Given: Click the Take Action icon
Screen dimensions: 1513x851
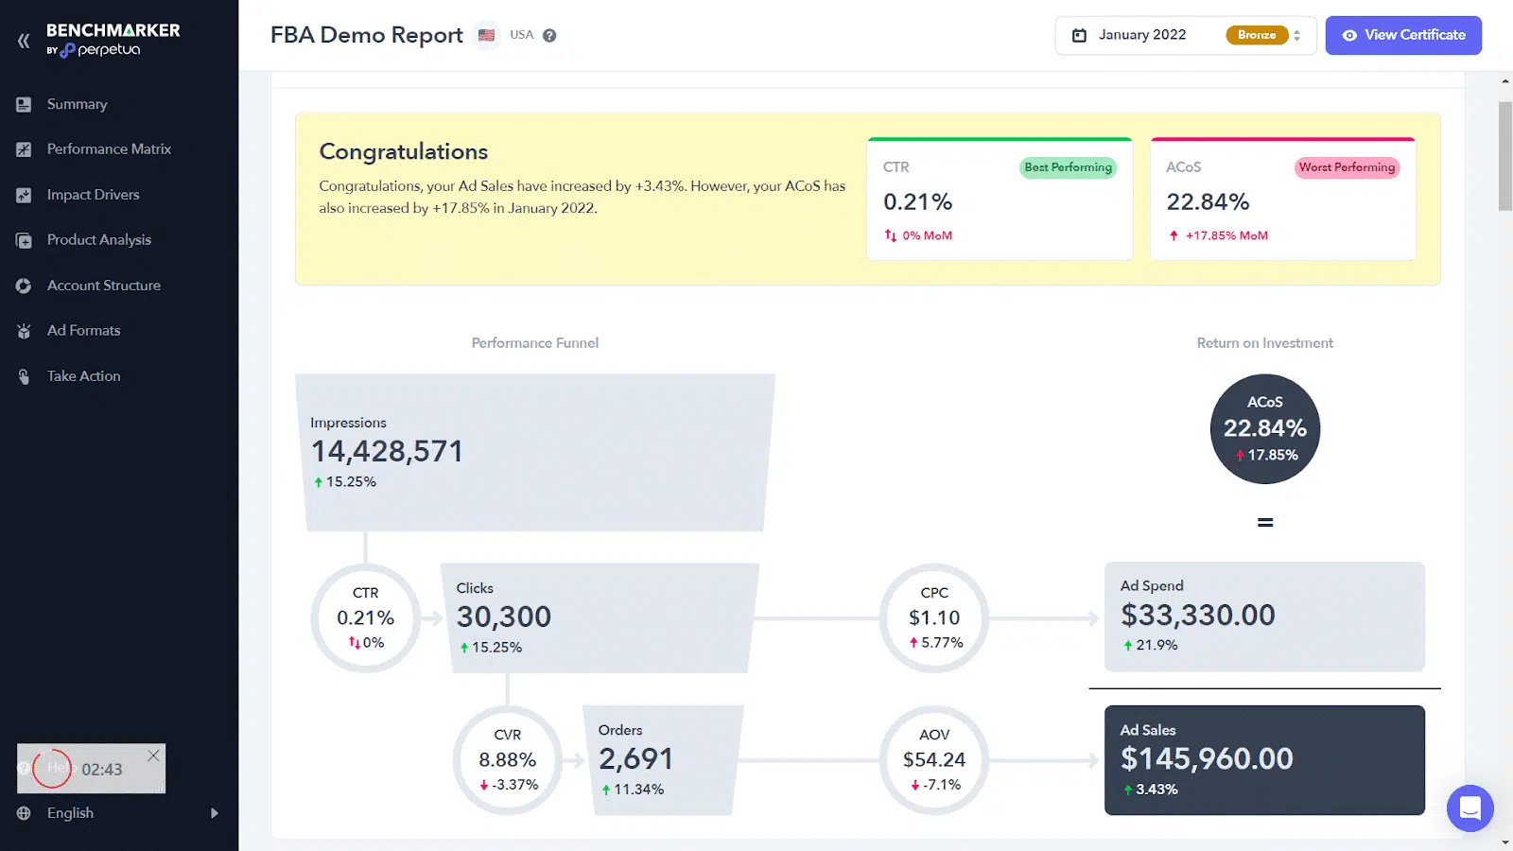Looking at the screenshot, I should [x=24, y=376].
